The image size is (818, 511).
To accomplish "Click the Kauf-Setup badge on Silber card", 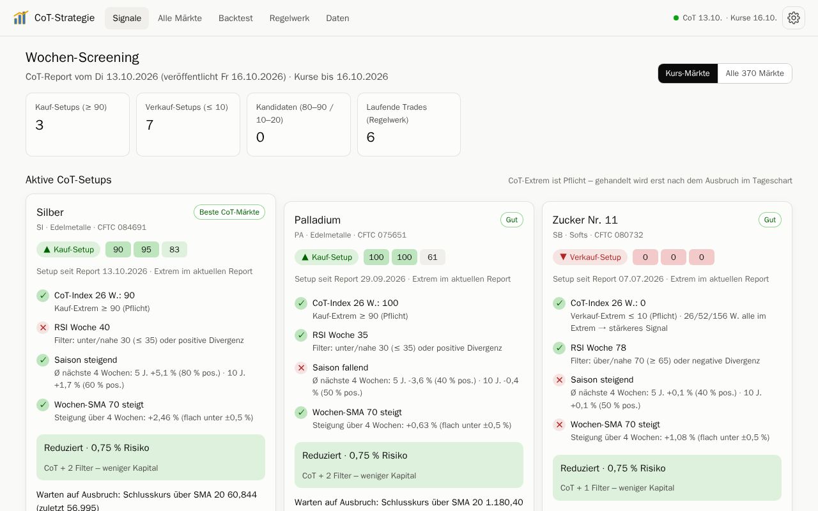I will click(68, 250).
